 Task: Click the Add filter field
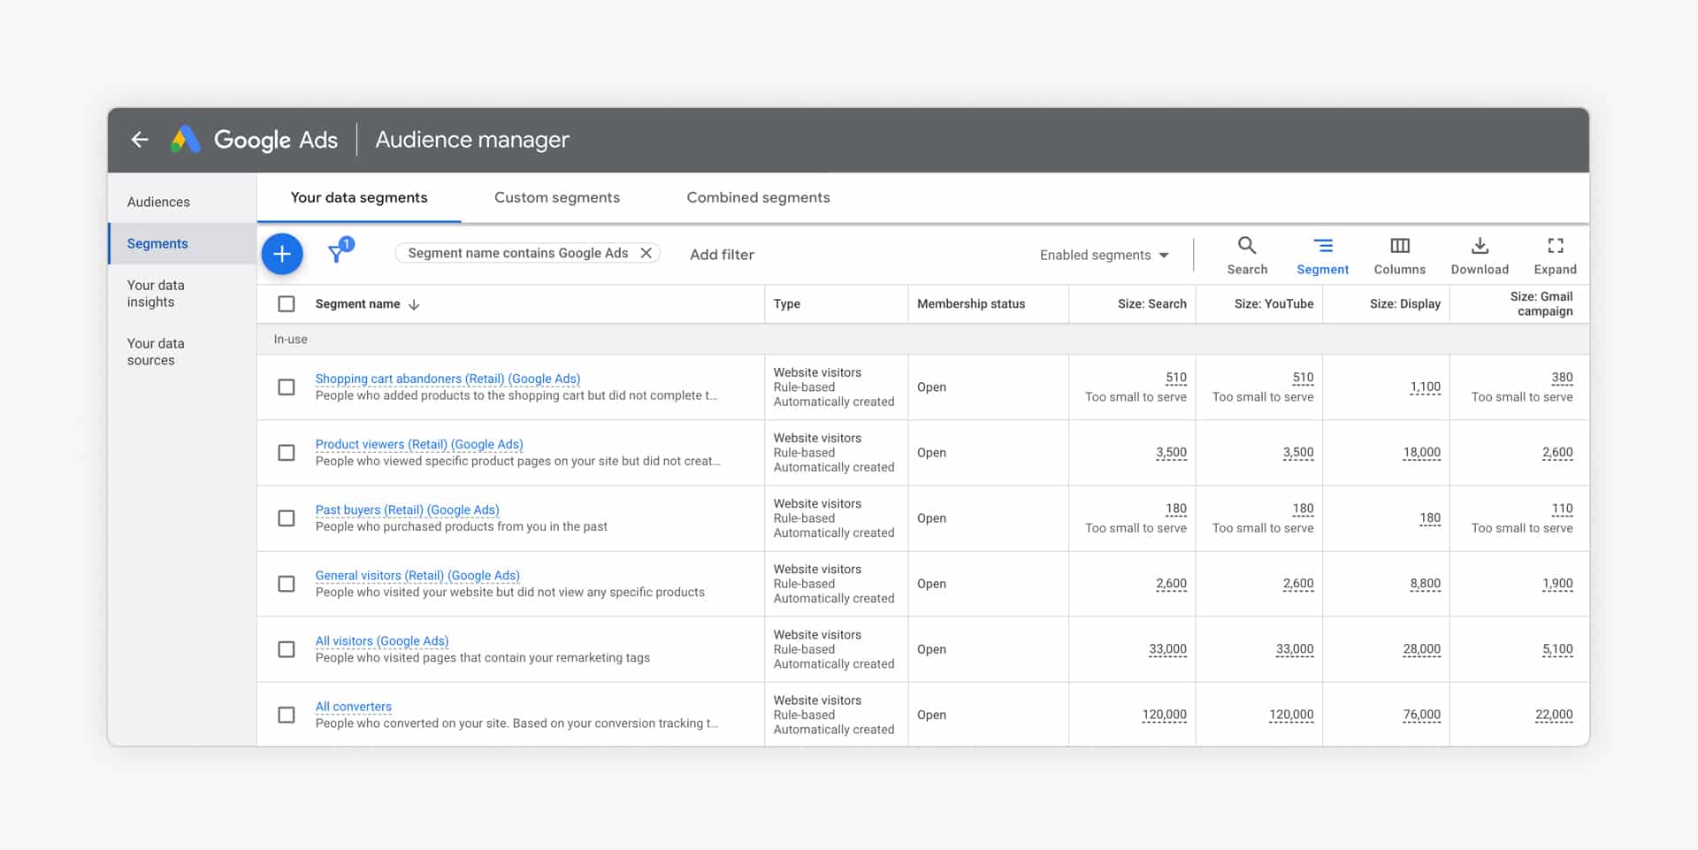[722, 255]
